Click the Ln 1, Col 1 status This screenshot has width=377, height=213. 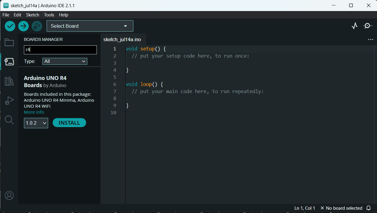(305, 208)
